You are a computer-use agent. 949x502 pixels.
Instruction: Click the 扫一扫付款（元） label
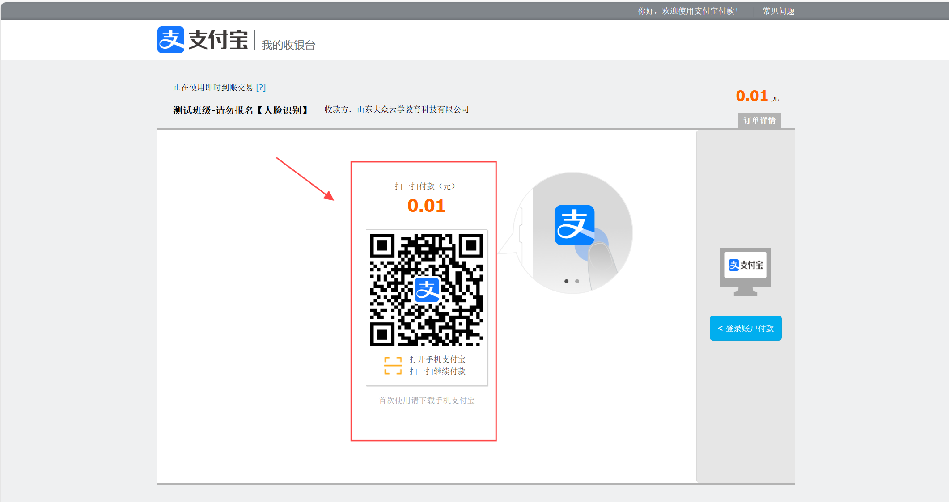pyautogui.click(x=425, y=186)
